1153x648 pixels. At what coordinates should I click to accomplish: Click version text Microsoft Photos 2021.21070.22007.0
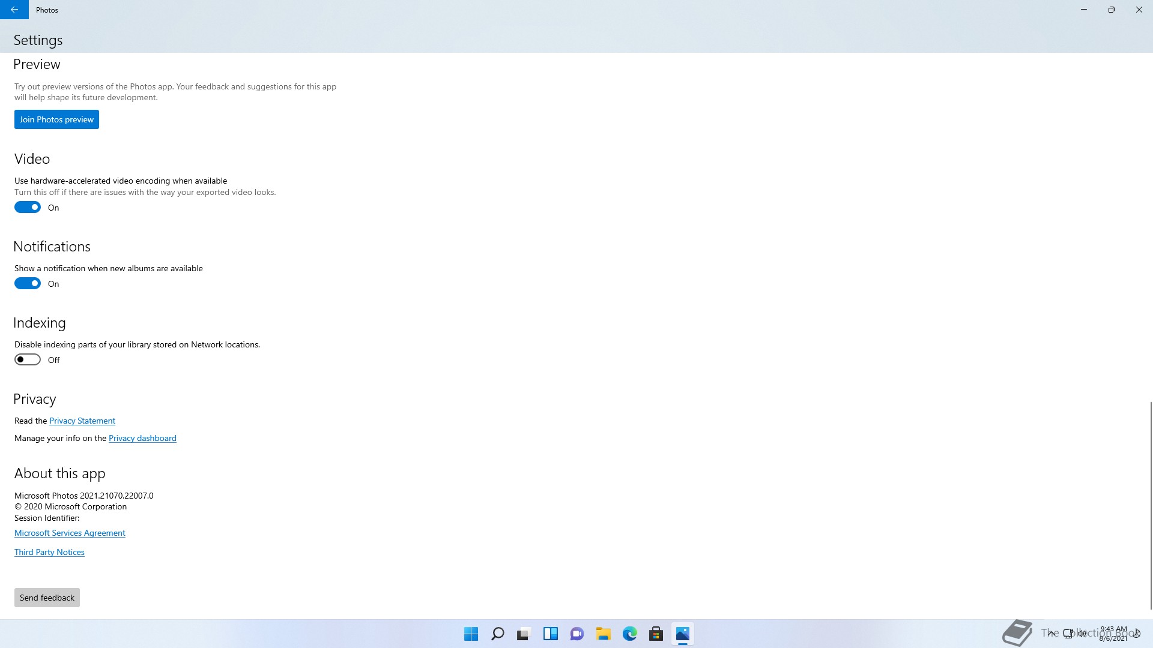click(84, 496)
